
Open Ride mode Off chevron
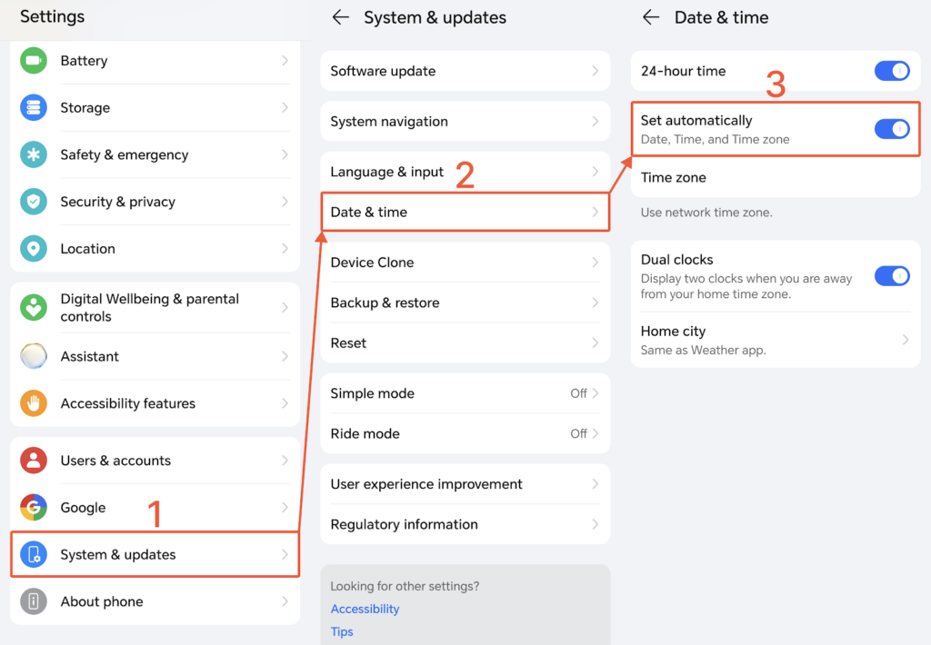[x=595, y=433]
